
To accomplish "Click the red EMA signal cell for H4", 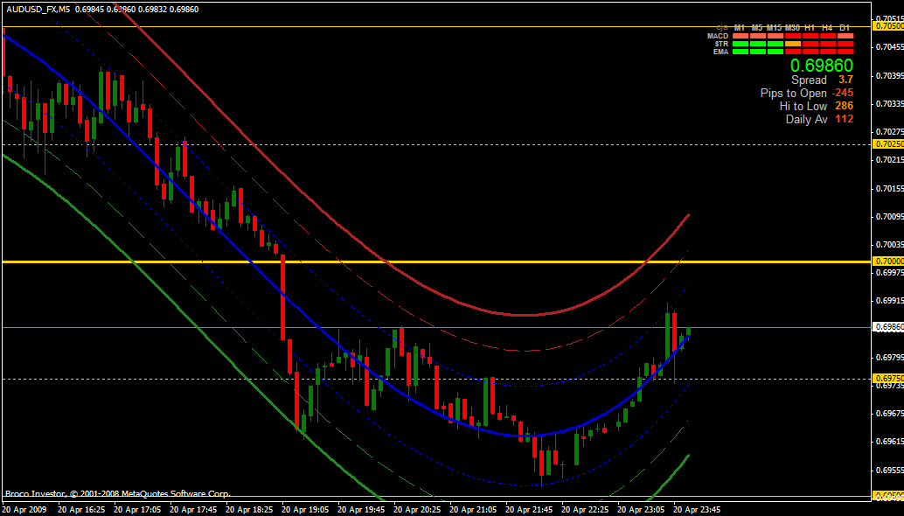I will (828, 52).
